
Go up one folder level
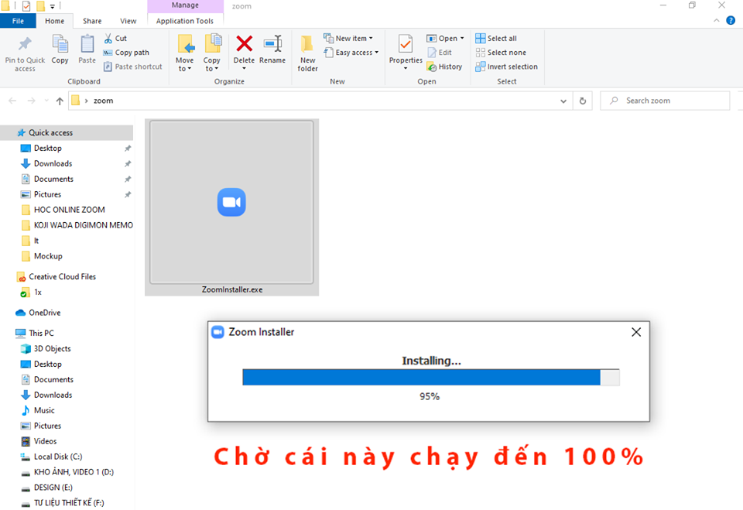(x=60, y=101)
